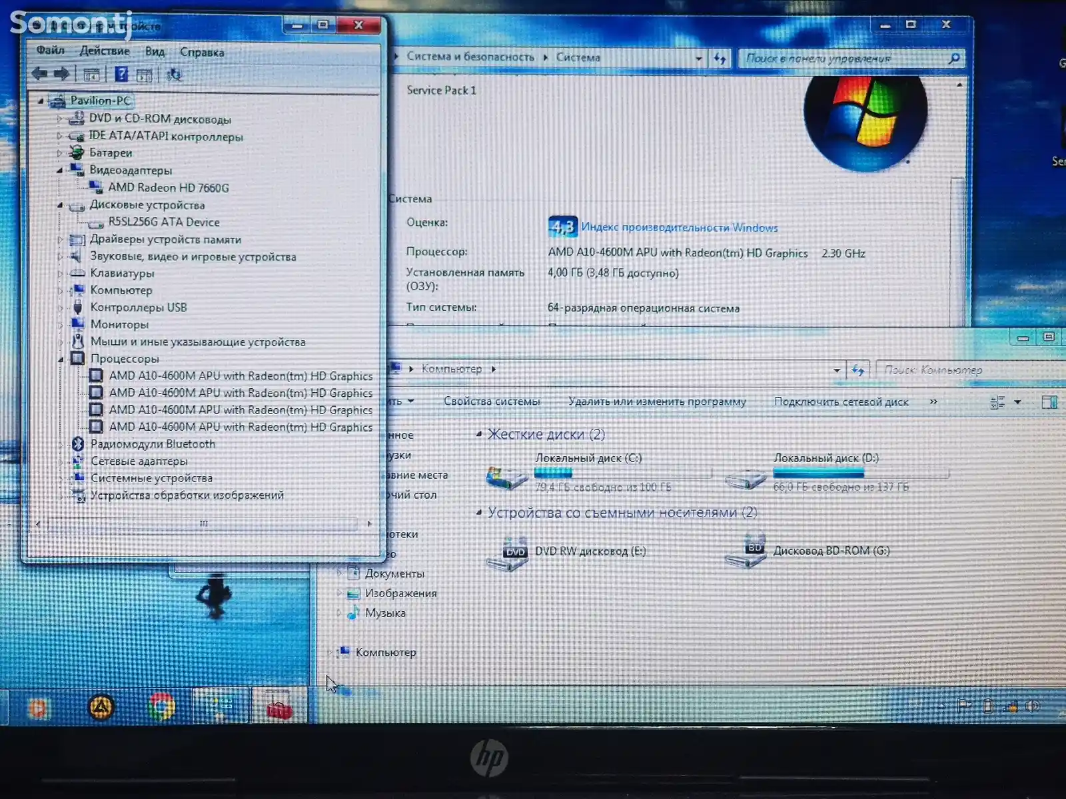Click Мыши и иные указывающие устройства icon
Viewport: 1066px width, 799px height.
point(78,342)
